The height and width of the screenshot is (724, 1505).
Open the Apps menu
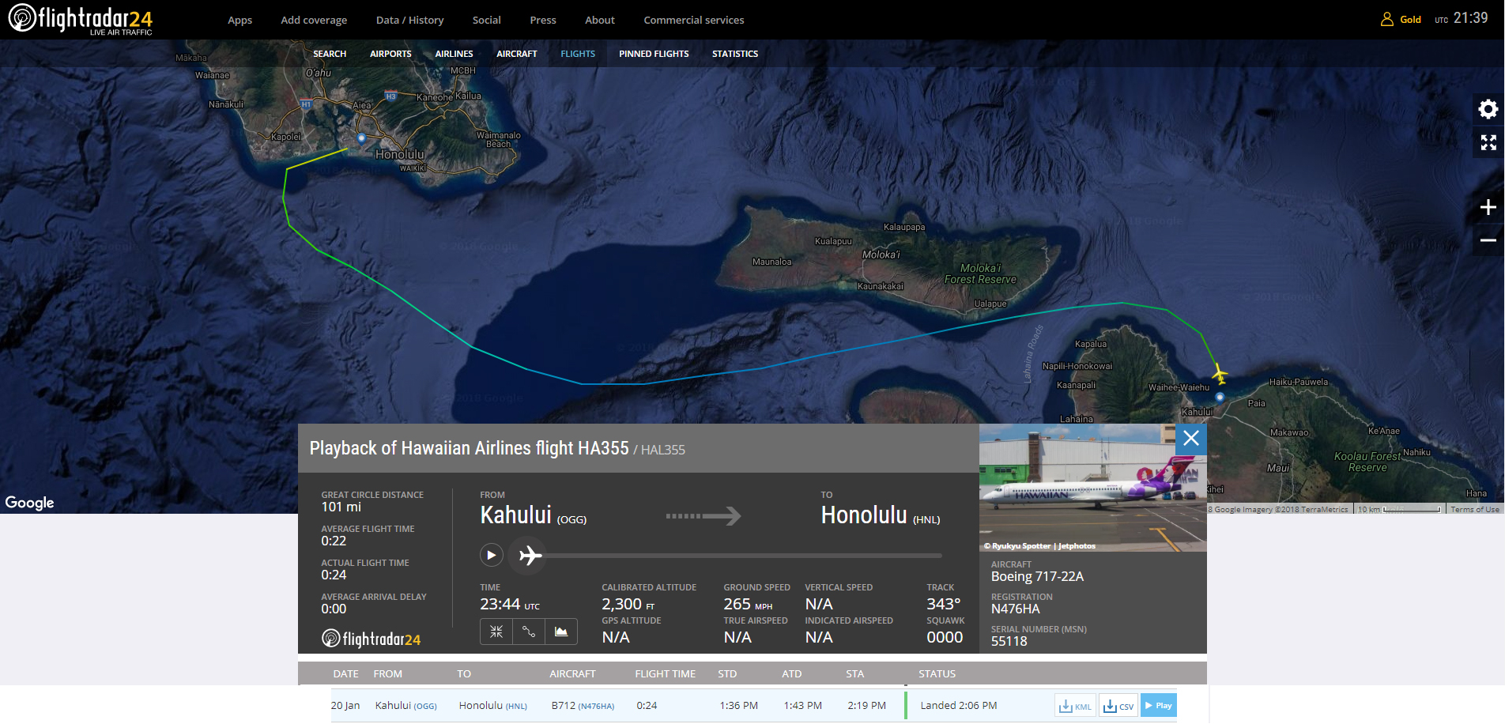[x=240, y=20]
